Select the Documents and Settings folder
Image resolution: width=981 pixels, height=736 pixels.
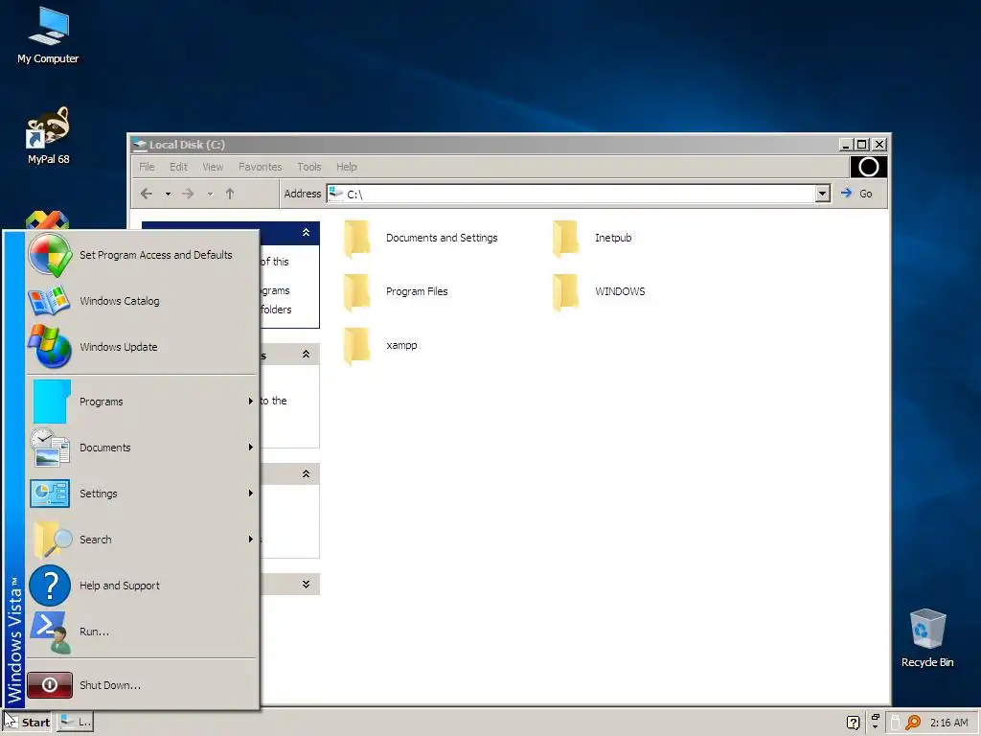[422, 239]
